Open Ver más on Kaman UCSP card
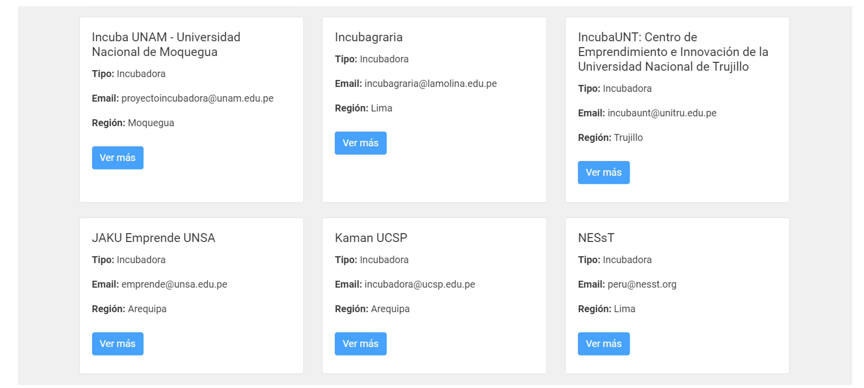This screenshot has height=388, width=864. pos(360,344)
